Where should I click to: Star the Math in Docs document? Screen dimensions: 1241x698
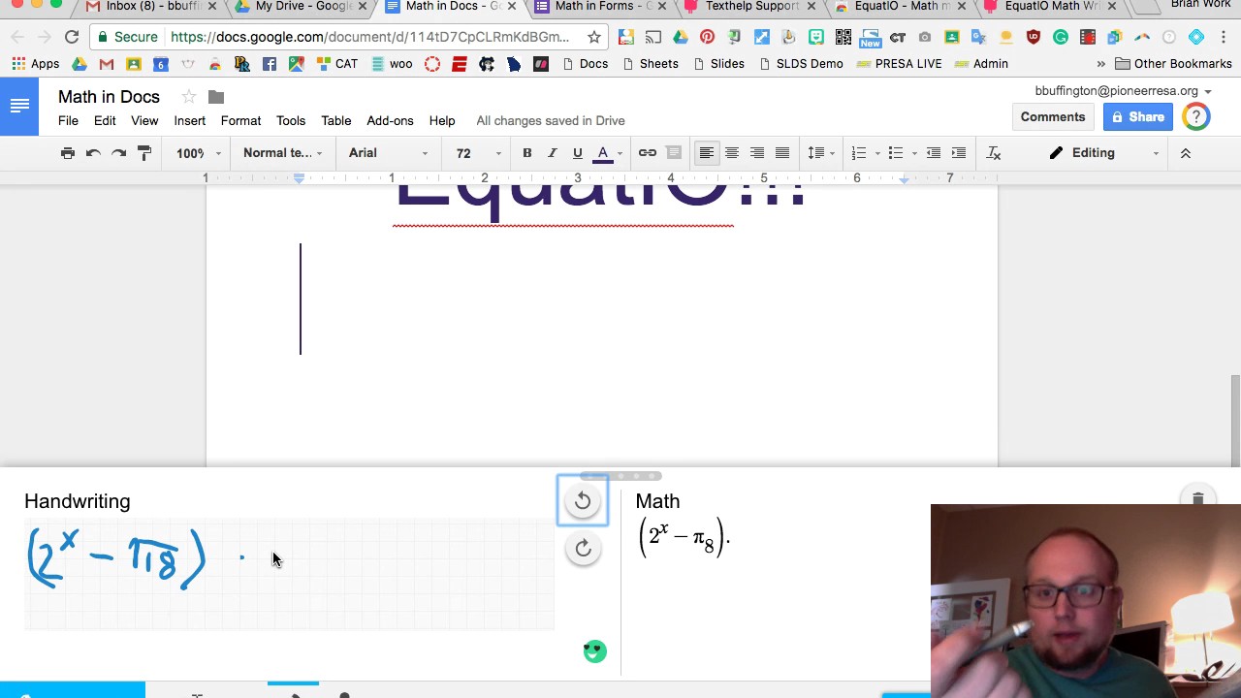189,97
